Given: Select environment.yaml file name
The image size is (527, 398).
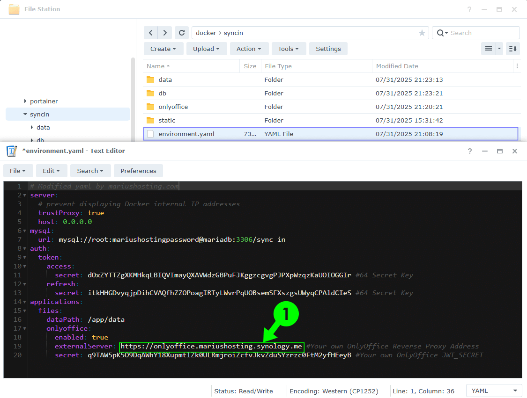Looking at the screenshot, I should pos(186,134).
